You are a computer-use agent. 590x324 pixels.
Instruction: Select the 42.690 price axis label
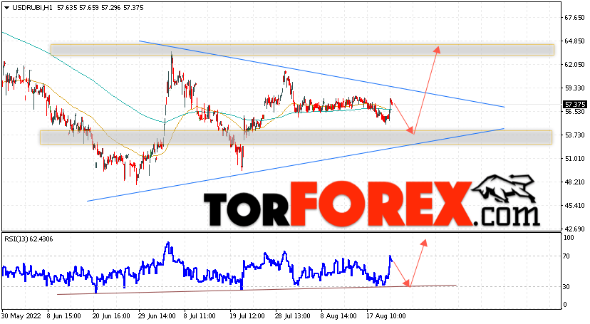click(574, 229)
